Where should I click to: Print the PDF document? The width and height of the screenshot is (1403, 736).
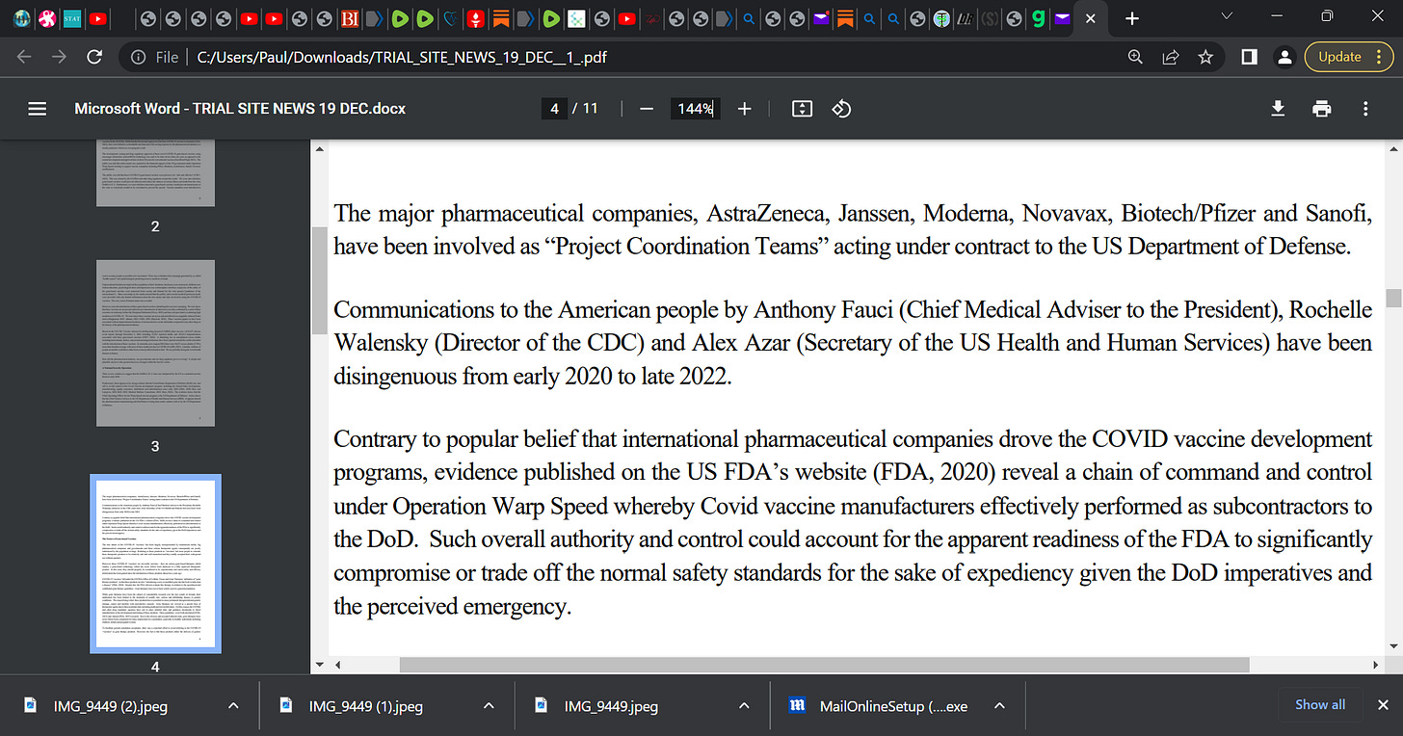tap(1322, 109)
